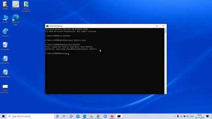Select the This PC desktop icon
Screen dimensions: 212x119
click(x=5, y=19)
